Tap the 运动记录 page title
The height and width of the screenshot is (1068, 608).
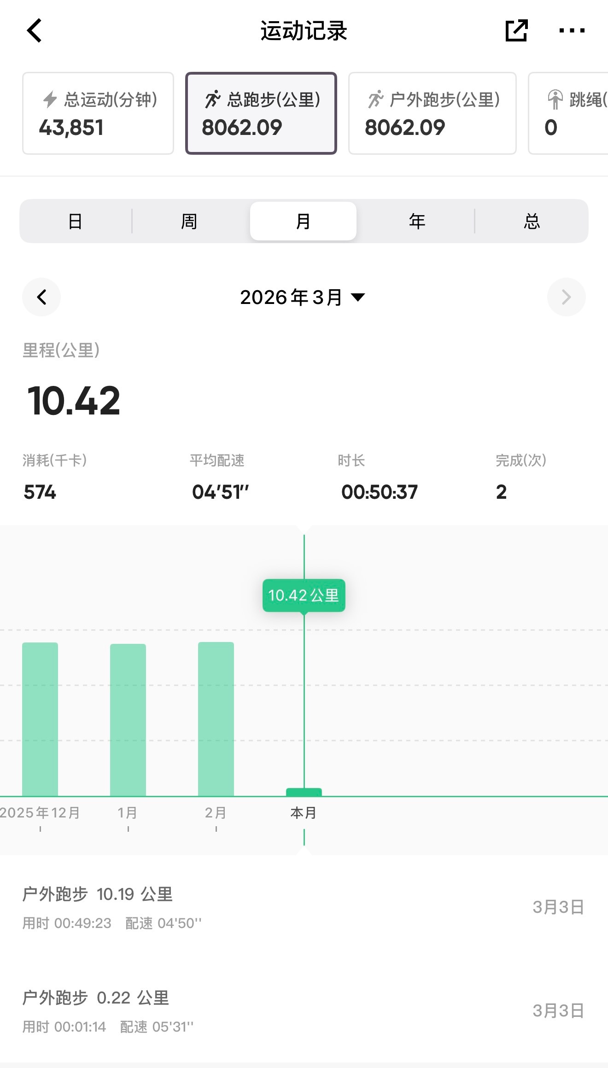[x=304, y=31]
